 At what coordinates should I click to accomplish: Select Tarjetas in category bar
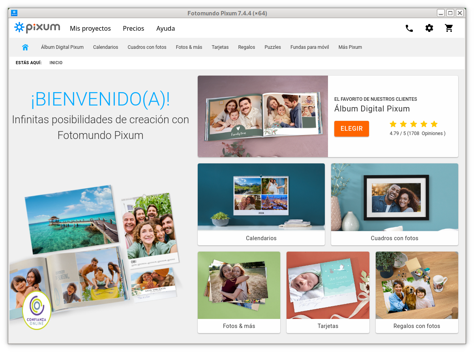[x=220, y=47]
